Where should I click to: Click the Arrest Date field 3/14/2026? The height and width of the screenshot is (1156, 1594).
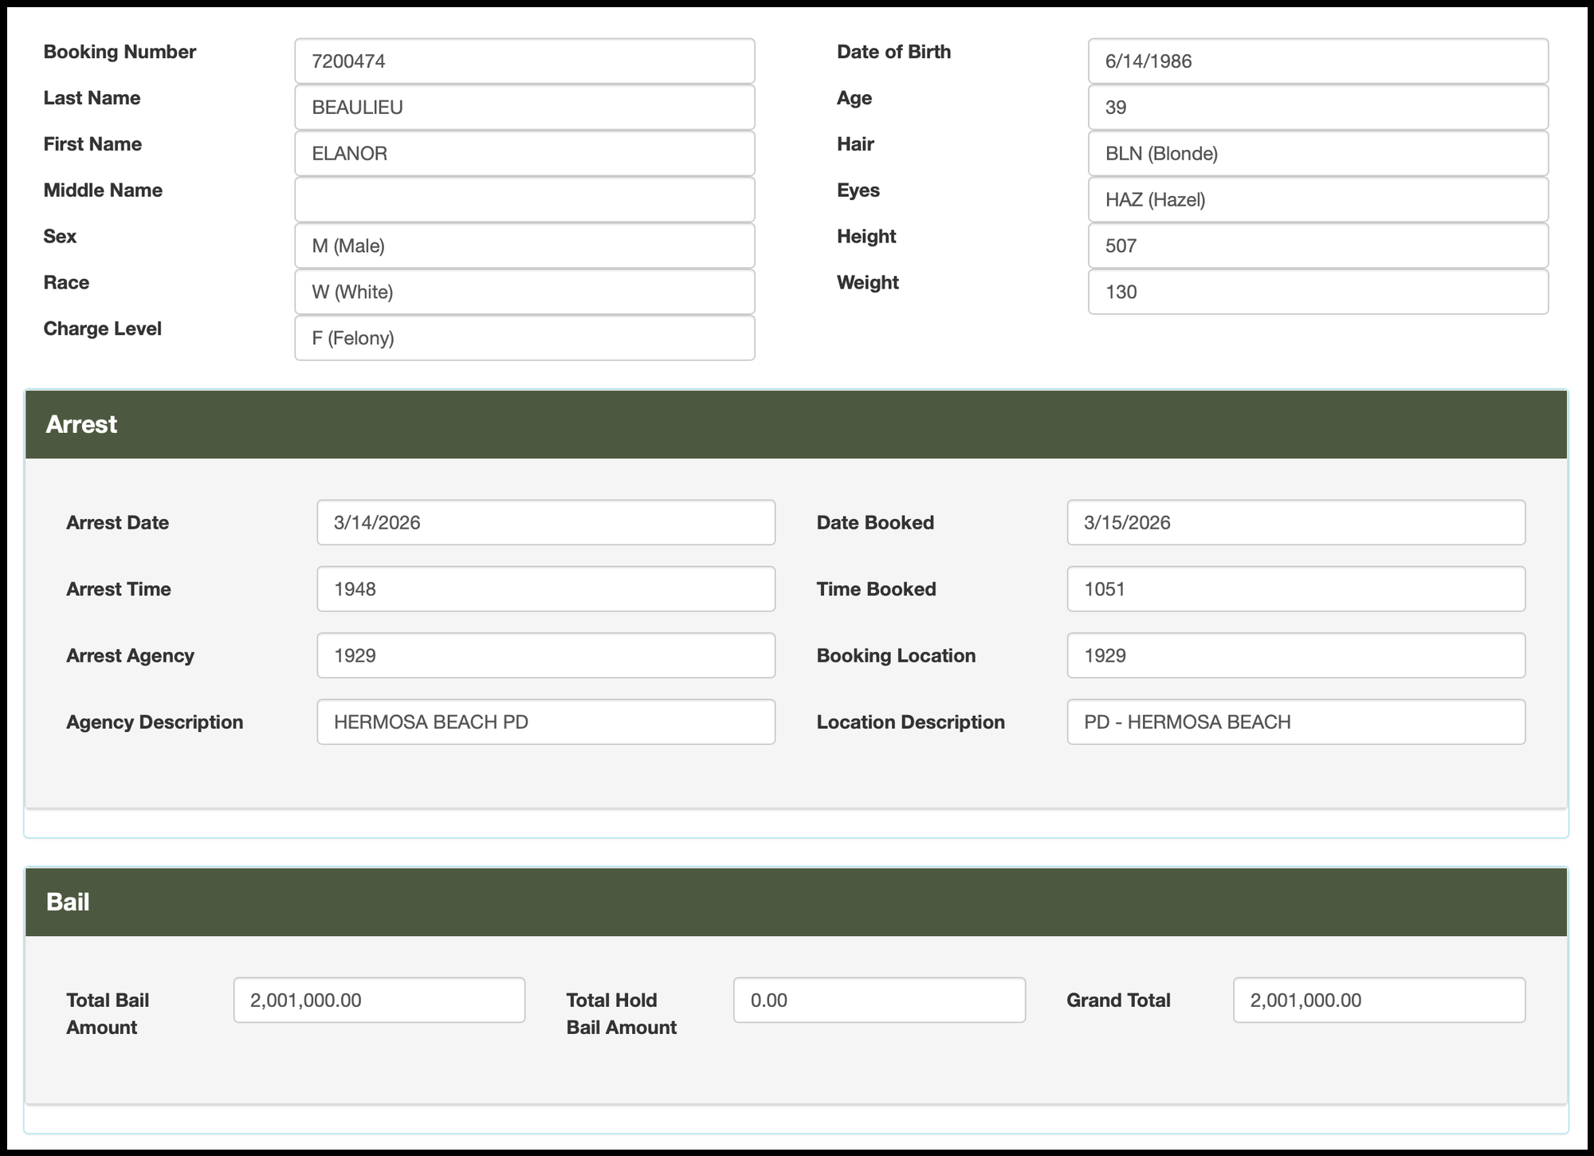tap(546, 523)
